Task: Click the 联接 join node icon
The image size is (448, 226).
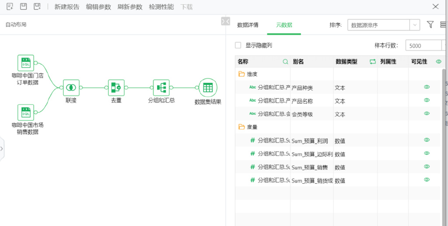Action: pos(71,87)
